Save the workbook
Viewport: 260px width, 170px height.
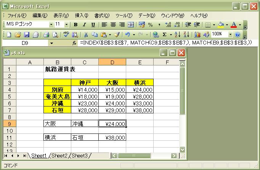pyautogui.click(x=27, y=35)
